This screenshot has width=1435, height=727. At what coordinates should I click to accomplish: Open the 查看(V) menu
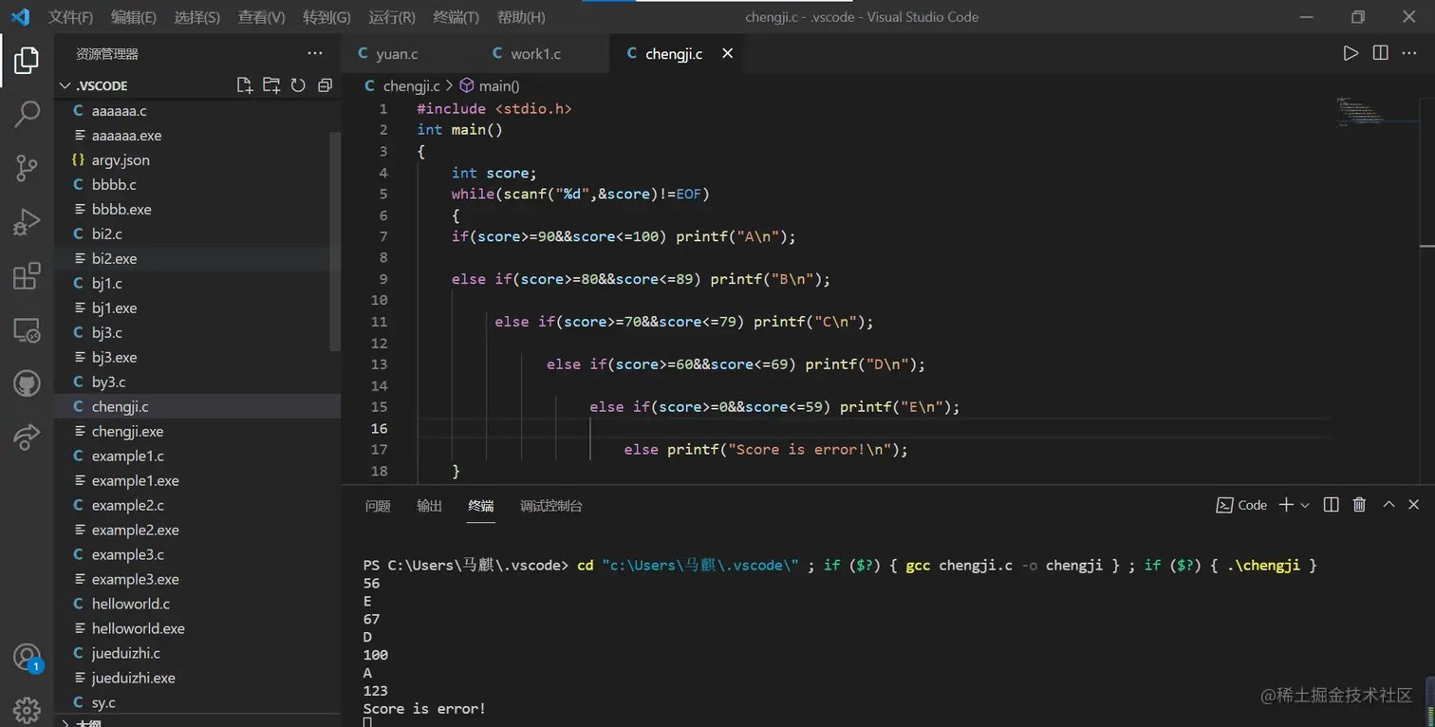[x=262, y=17]
